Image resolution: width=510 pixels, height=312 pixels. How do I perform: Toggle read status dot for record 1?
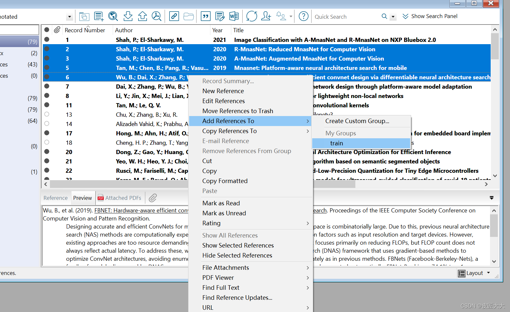click(47, 39)
